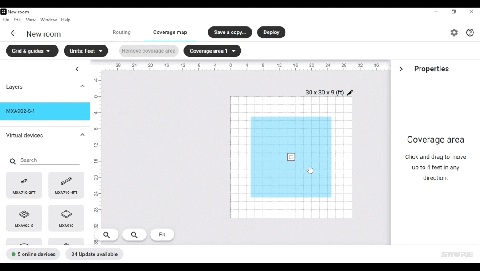Open the Window menu

point(48,20)
